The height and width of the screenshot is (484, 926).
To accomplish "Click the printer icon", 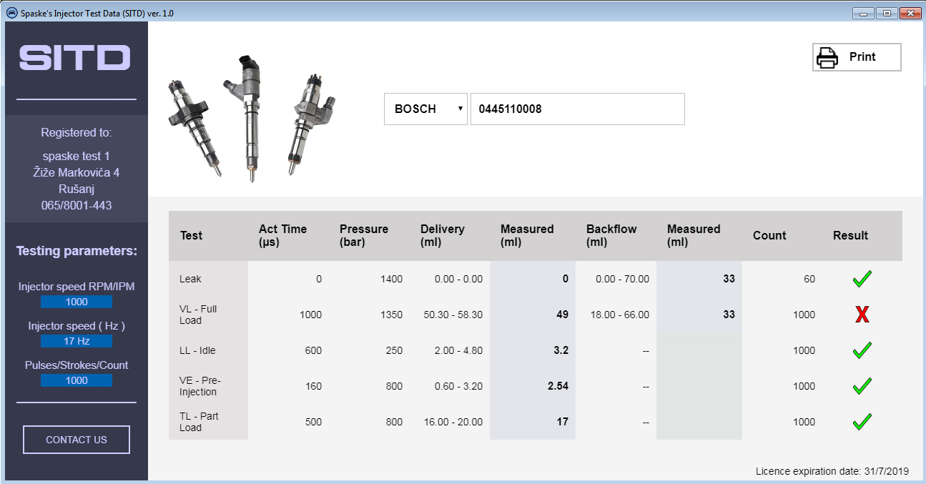I will 827,58.
